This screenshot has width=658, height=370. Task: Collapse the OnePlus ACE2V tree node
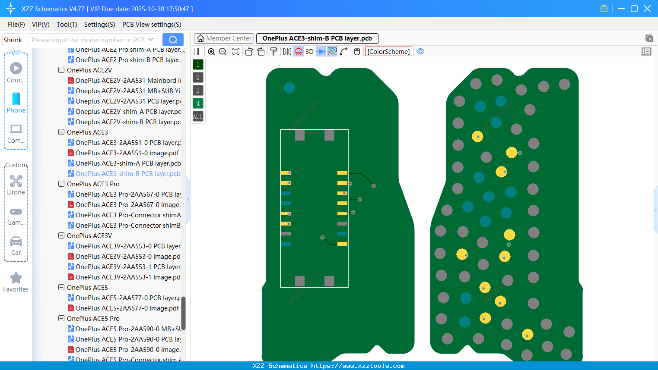(61, 70)
